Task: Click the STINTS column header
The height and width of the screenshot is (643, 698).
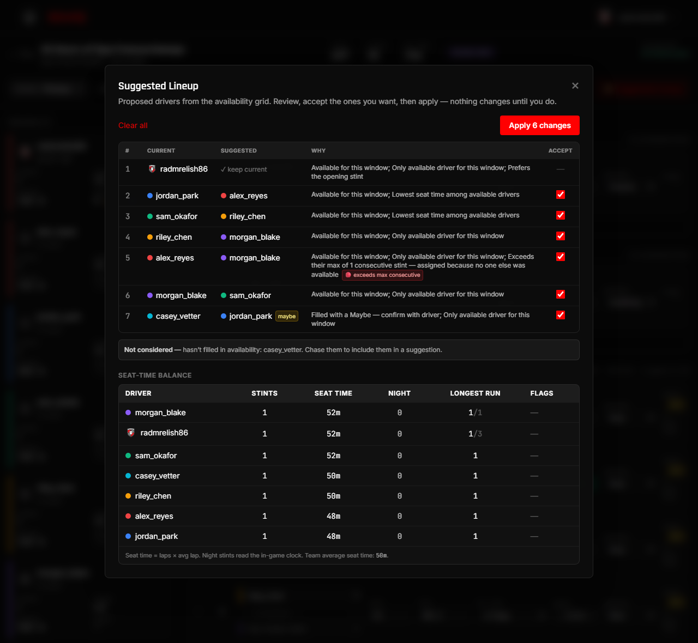Action: (264, 393)
